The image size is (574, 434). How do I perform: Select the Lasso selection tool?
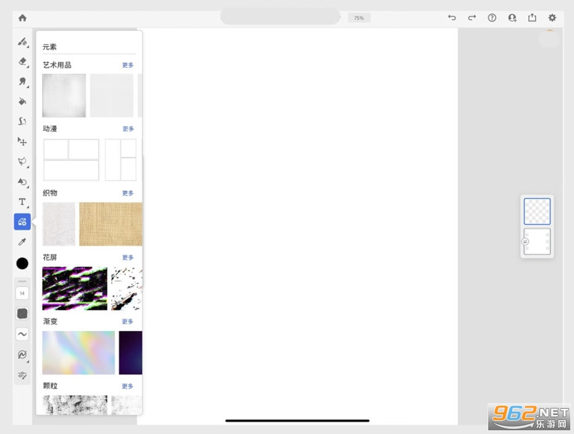tap(22, 162)
